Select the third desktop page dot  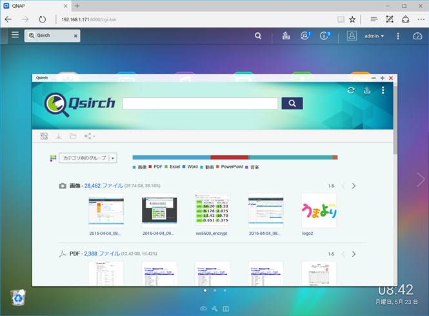225,291
